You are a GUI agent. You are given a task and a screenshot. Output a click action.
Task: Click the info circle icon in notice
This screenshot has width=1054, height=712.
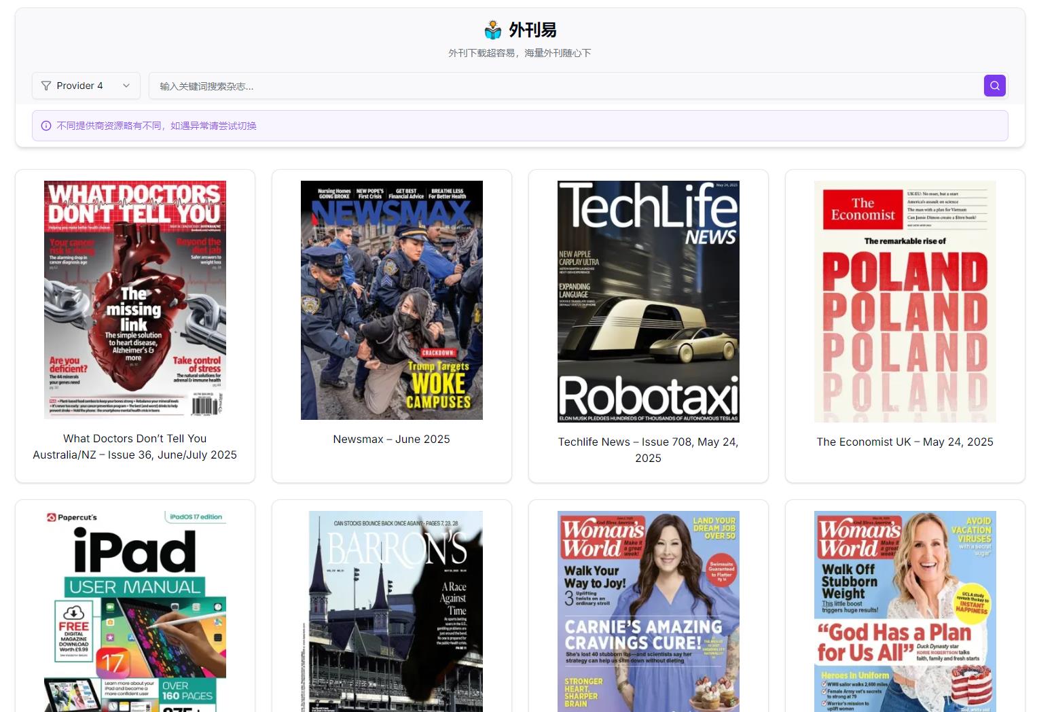[x=46, y=126]
